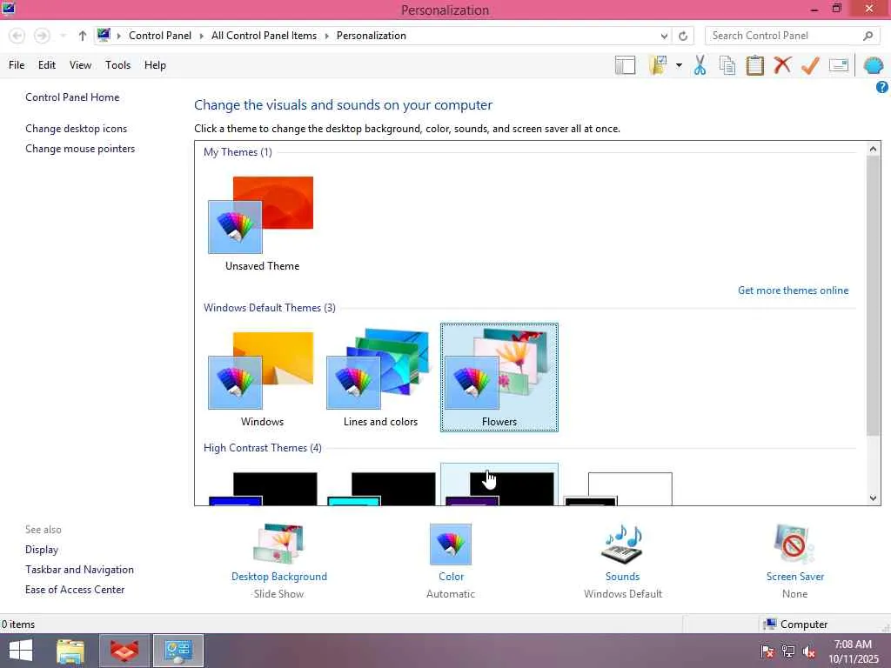Click the Back navigation arrow
The width and height of the screenshot is (891, 668).
click(x=17, y=36)
